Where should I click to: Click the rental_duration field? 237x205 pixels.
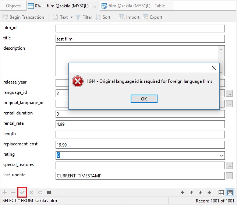pyautogui.click(x=140, y=114)
